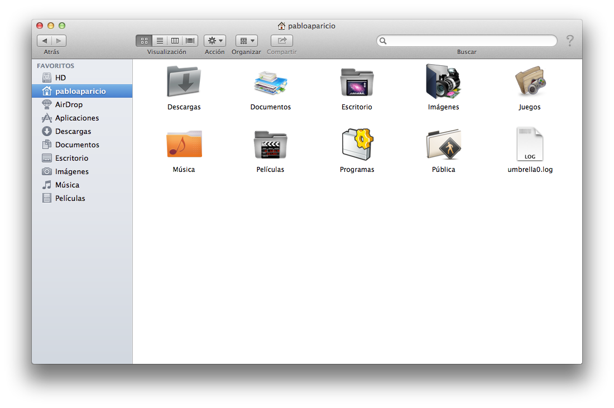Image resolution: width=614 pixels, height=408 pixels.
Task: Open the Películas folder in main pane
Action: pyautogui.click(x=270, y=145)
